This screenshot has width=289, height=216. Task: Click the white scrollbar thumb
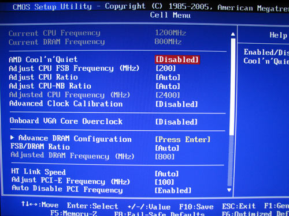[x=232, y=86]
